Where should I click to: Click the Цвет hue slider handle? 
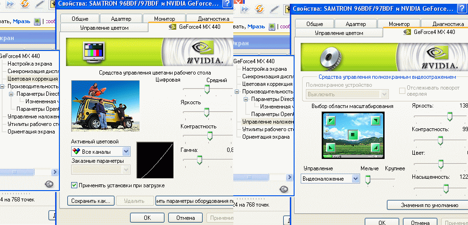pos(440,164)
